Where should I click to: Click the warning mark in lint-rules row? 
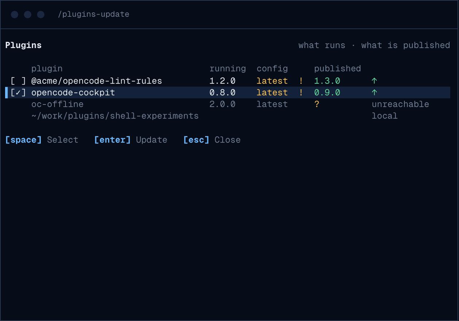point(301,81)
